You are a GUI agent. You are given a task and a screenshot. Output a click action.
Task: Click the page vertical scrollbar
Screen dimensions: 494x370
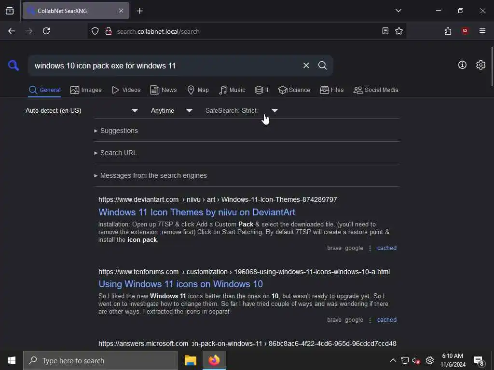pyautogui.click(x=492, y=66)
